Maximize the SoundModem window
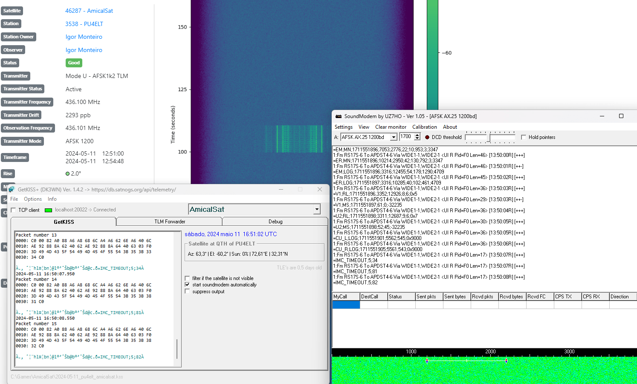This screenshot has height=384, width=637. click(621, 116)
